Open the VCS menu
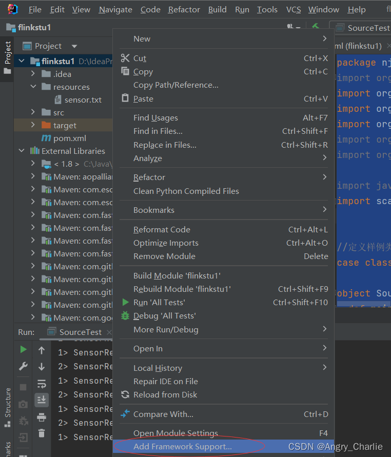This screenshot has height=457, width=391. 294,10
